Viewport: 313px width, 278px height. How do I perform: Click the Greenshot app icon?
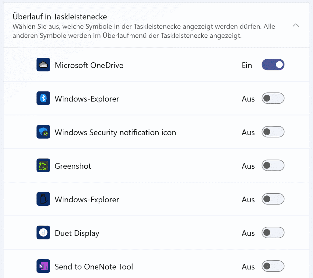click(x=43, y=166)
